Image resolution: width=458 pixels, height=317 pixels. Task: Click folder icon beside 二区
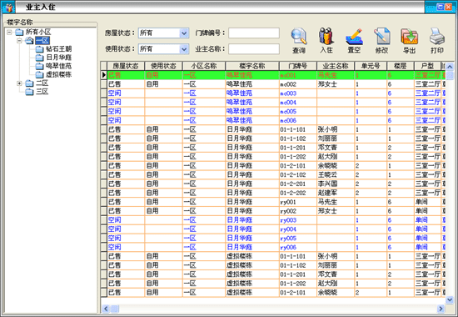(x=29, y=83)
